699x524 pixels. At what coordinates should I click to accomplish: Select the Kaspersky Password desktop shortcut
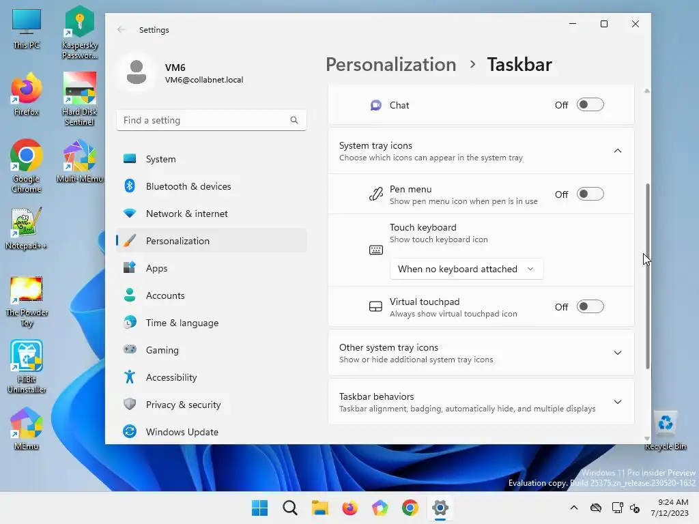[79, 33]
